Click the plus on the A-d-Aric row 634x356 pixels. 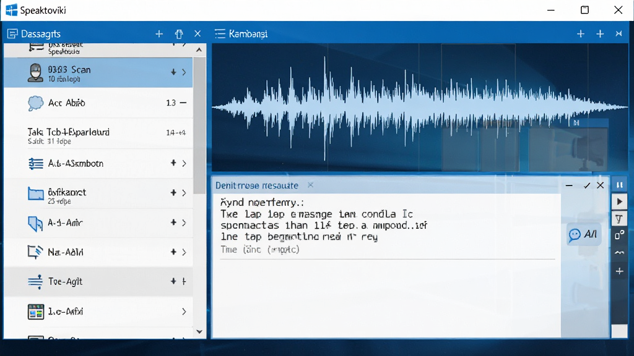point(173,222)
